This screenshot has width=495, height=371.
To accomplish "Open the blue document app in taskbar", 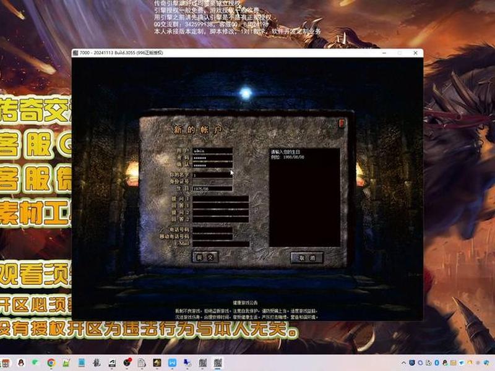I will pyautogui.click(x=82, y=363).
